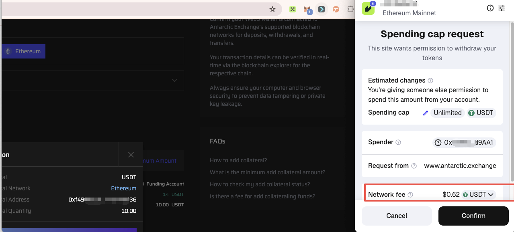Image resolution: width=514 pixels, height=232 pixels.
Task: Open the orange T extension icon
Action: coord(336,9)
